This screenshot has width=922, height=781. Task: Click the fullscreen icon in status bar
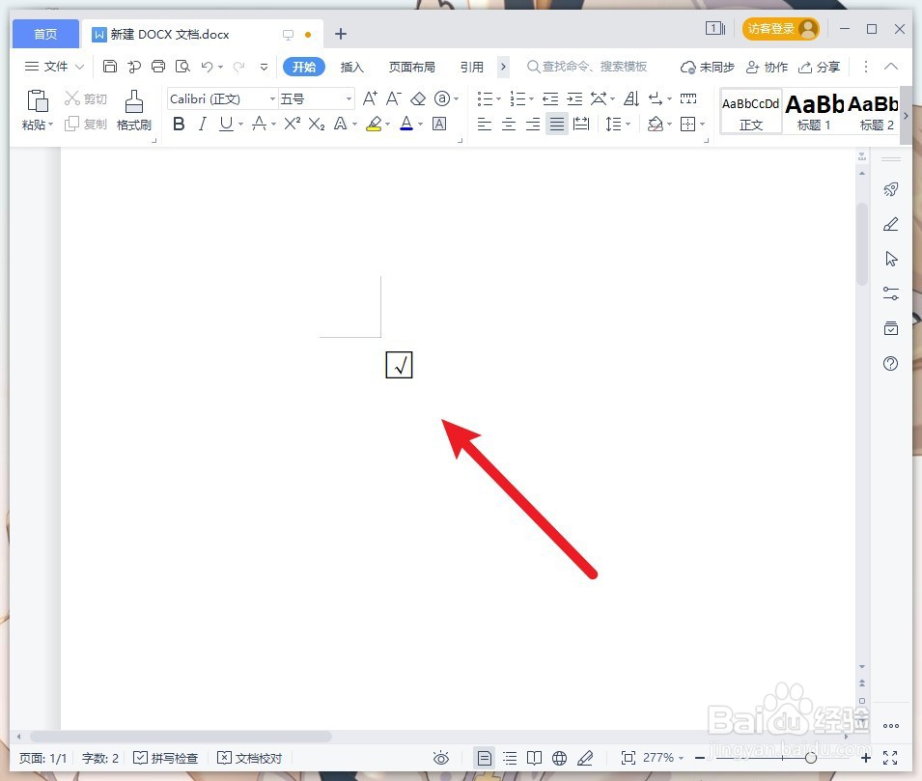(x=890, y=758)
